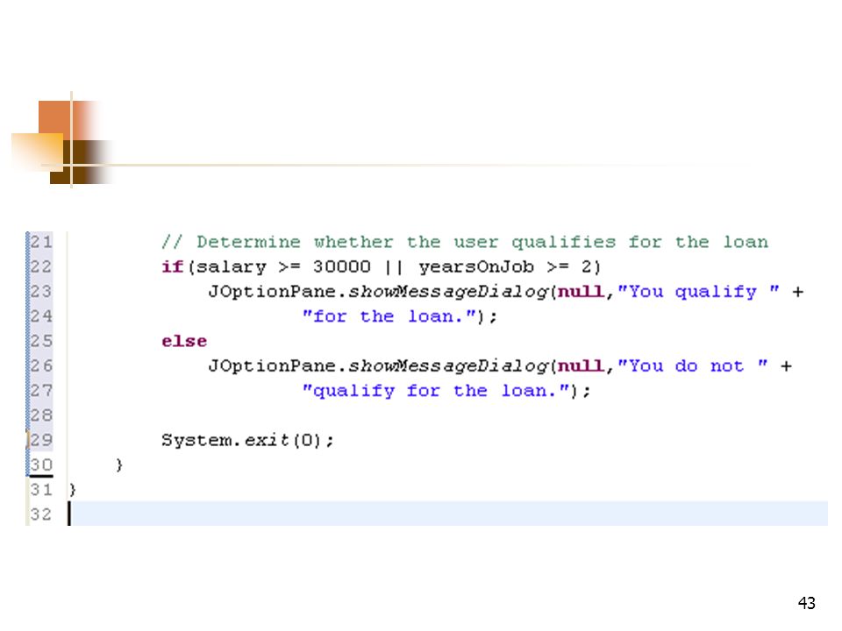The width and height of the screenshot is (842, 631).
Task: Click the string "qualify for the loan."
Action: click(x=436, y=391)
